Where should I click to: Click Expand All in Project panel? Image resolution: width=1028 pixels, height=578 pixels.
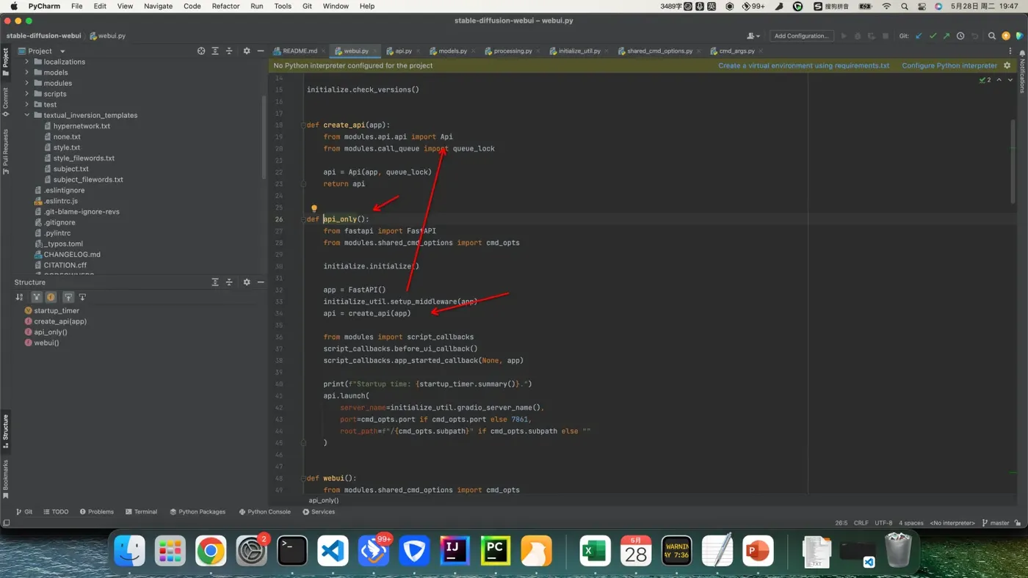click(215, 51)
